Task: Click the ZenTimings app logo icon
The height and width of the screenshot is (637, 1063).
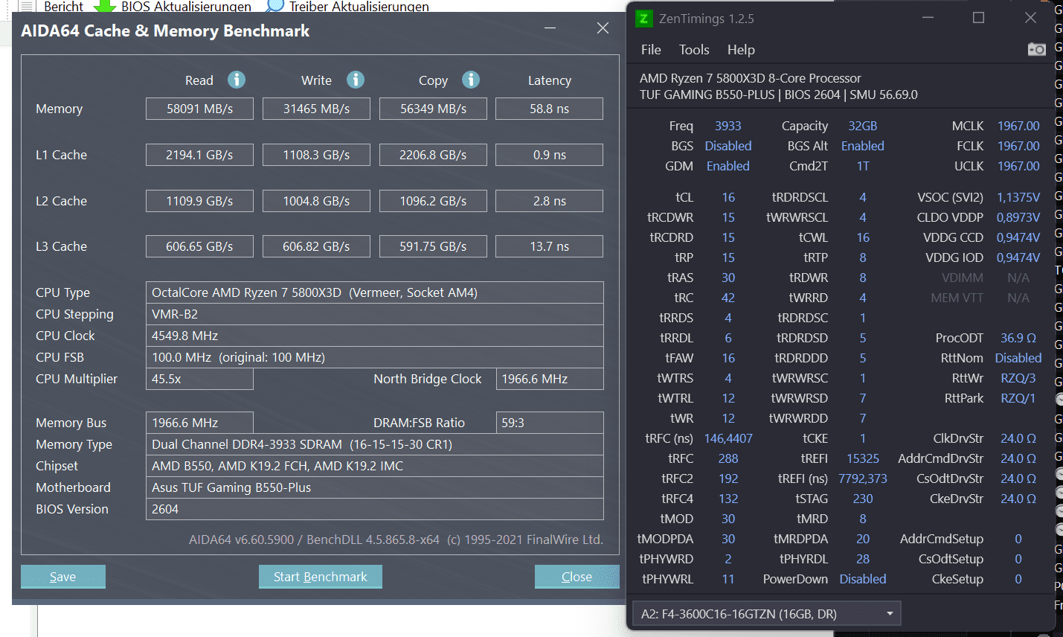Action: click(x=643, y=19)
